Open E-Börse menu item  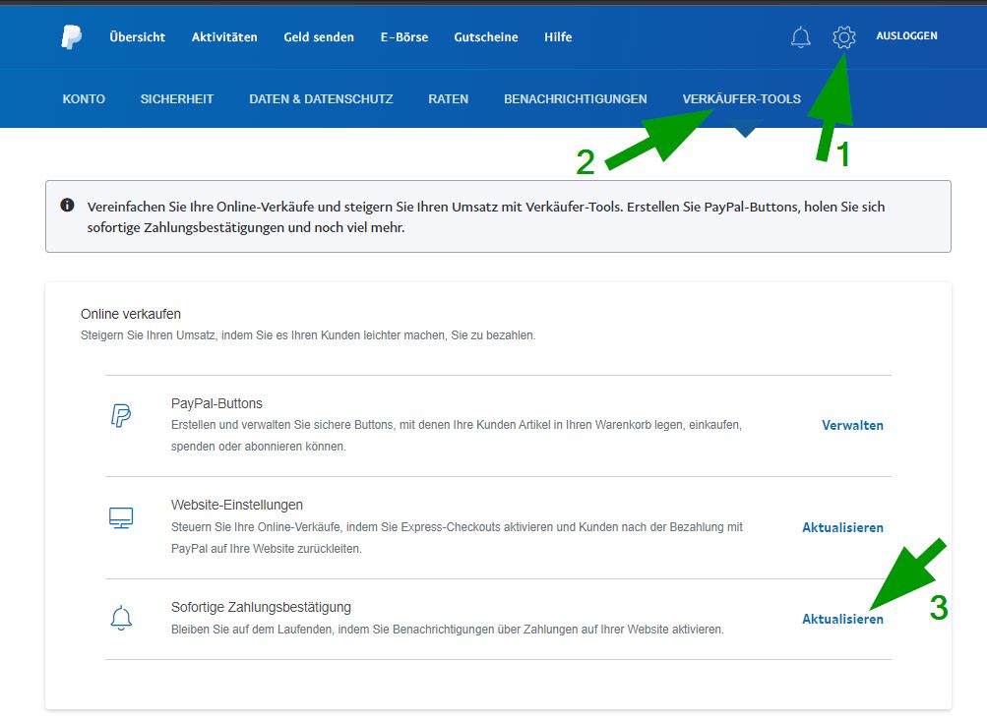click(404, 37)
